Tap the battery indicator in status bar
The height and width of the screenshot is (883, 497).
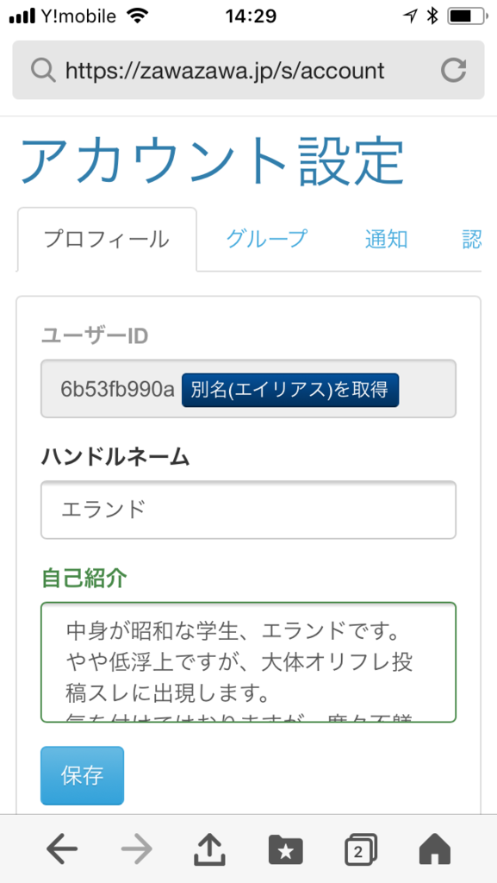[x=467, y=16]
